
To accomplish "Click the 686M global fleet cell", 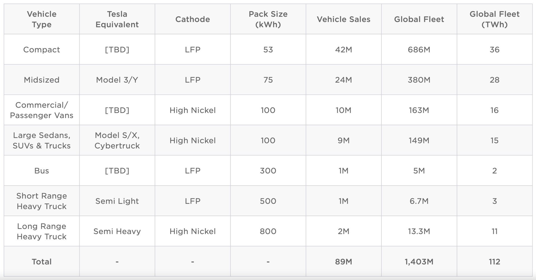I will click(x=419, y=50).
